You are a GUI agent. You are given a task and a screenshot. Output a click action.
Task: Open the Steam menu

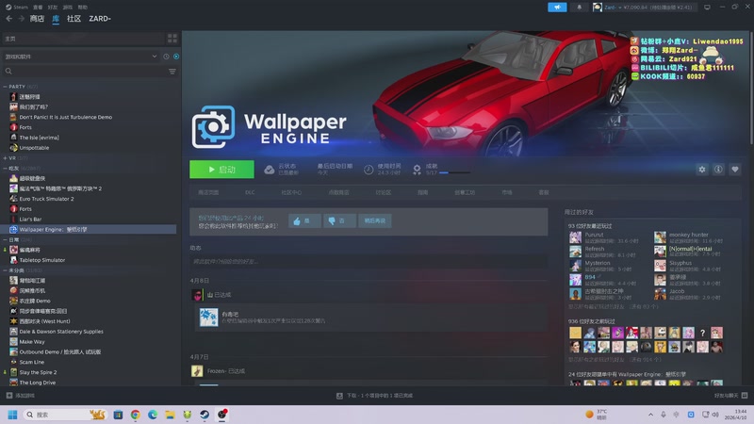(17, 8)
